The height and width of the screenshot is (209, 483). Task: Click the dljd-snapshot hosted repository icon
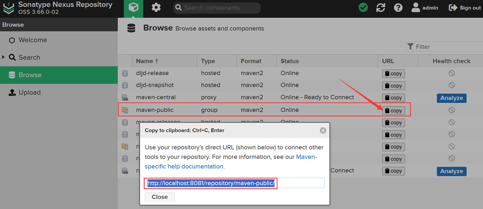click(x=125, y=85)
